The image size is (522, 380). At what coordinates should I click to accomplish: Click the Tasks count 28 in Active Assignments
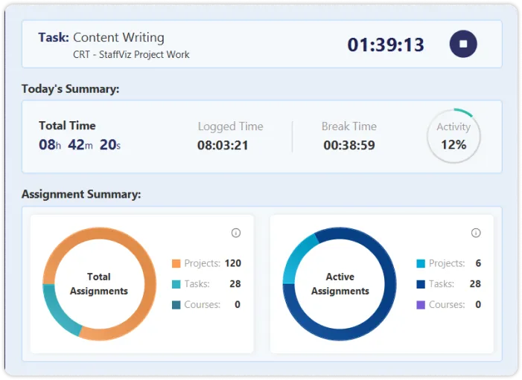click(475, 284)
